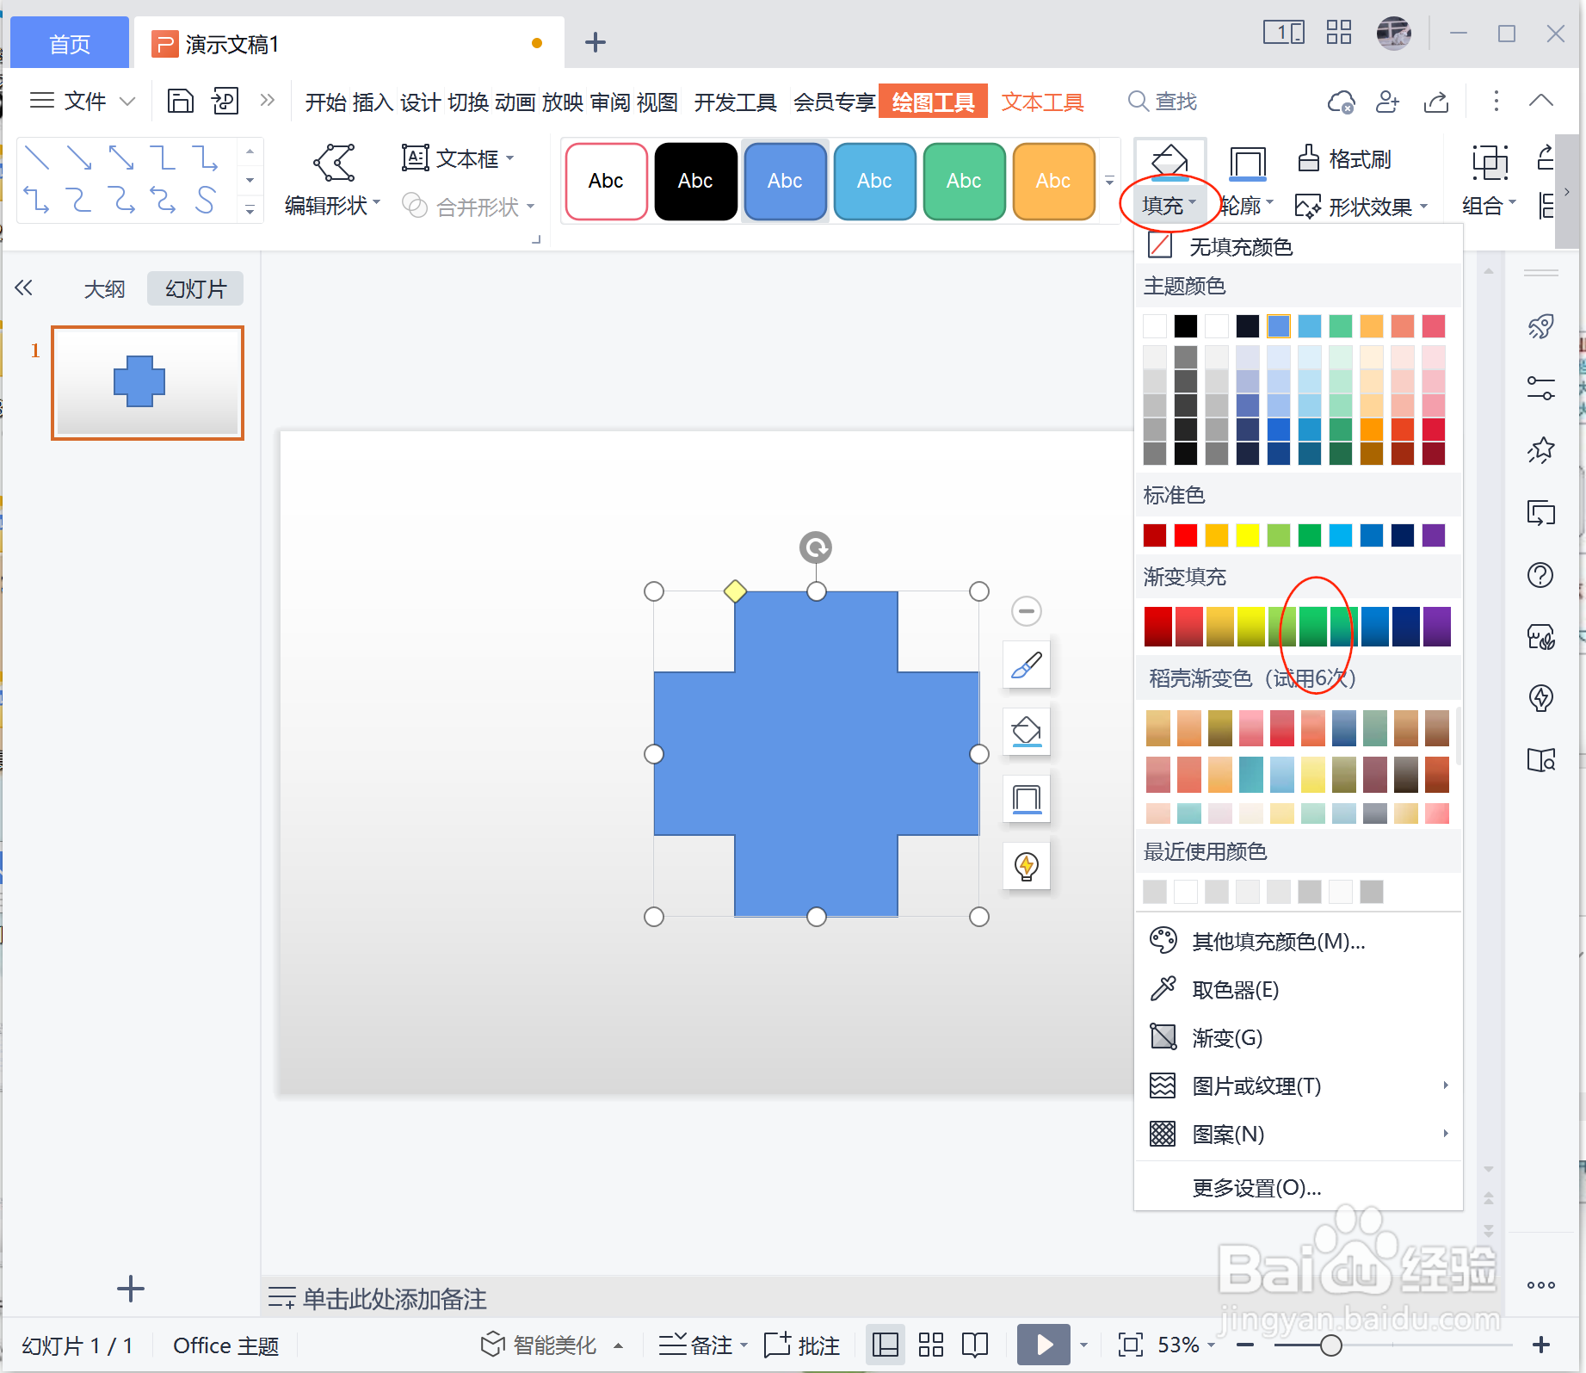
Task: Switch to reading view book icon
Action: click(x=975, y=1345)
